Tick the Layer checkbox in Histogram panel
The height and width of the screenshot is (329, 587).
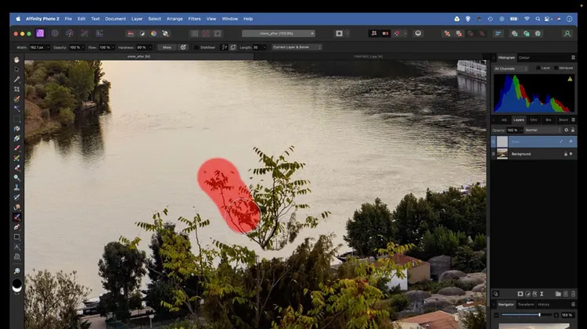[x=538, y=68]
